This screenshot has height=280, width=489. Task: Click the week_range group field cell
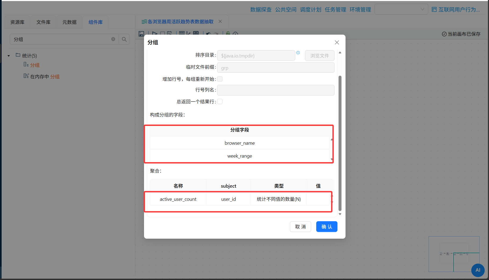[x=240, y=156]
